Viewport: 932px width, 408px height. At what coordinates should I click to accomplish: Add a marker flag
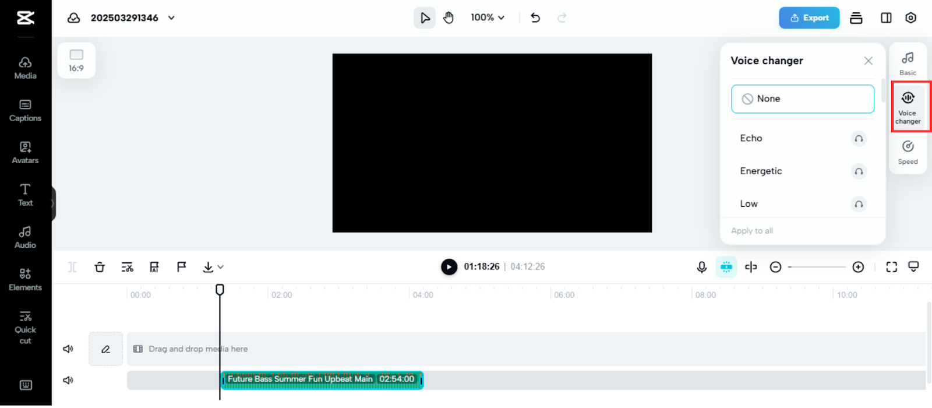coord(182,267)
